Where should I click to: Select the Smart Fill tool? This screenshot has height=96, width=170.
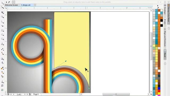(x=2, y=77)
